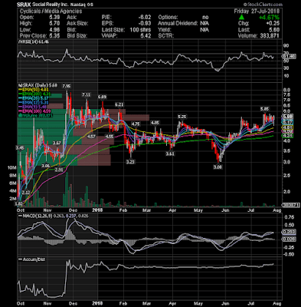301x307 pixels.
Task: Click the Annual Dividend label
Action: (178, 24)
